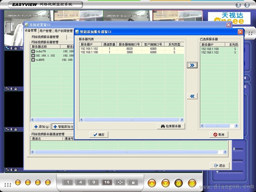Click the fullscreen arrows layout button
Image resolution: width=256 pixels, height=192 pixels.
tap(120, 182)
